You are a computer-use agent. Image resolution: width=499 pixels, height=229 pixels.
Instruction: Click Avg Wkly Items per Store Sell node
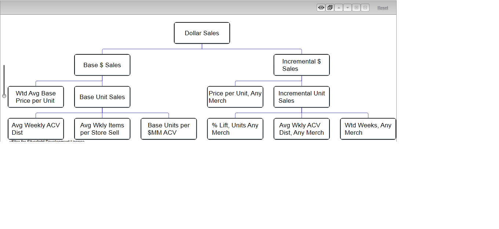click(102, 129)
